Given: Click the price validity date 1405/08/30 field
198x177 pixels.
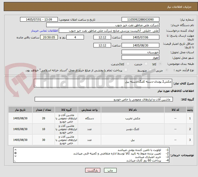Looking at the screenshot, I should click(140, 45).
